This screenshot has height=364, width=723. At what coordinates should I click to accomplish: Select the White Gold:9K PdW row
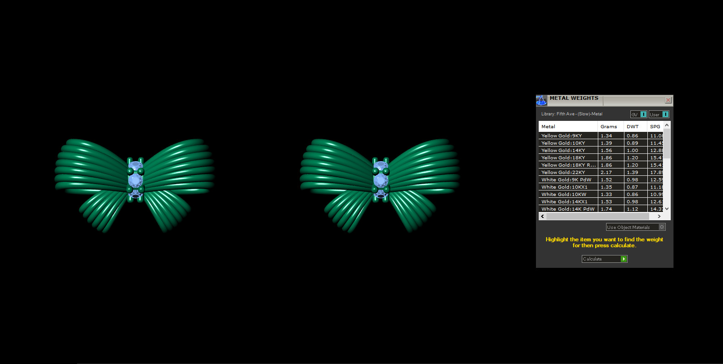pyautogui.click(x=601, y=179)
